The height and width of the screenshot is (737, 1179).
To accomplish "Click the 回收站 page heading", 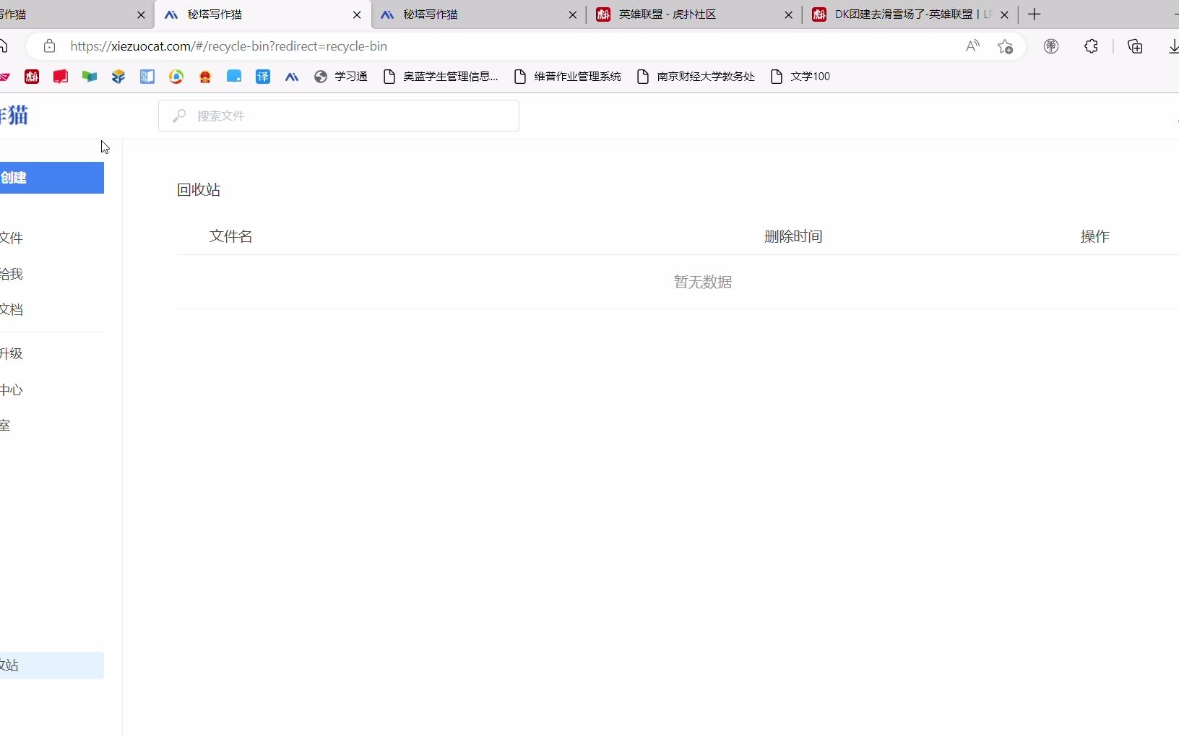I will pyautogui.click(x=199, y=189).
